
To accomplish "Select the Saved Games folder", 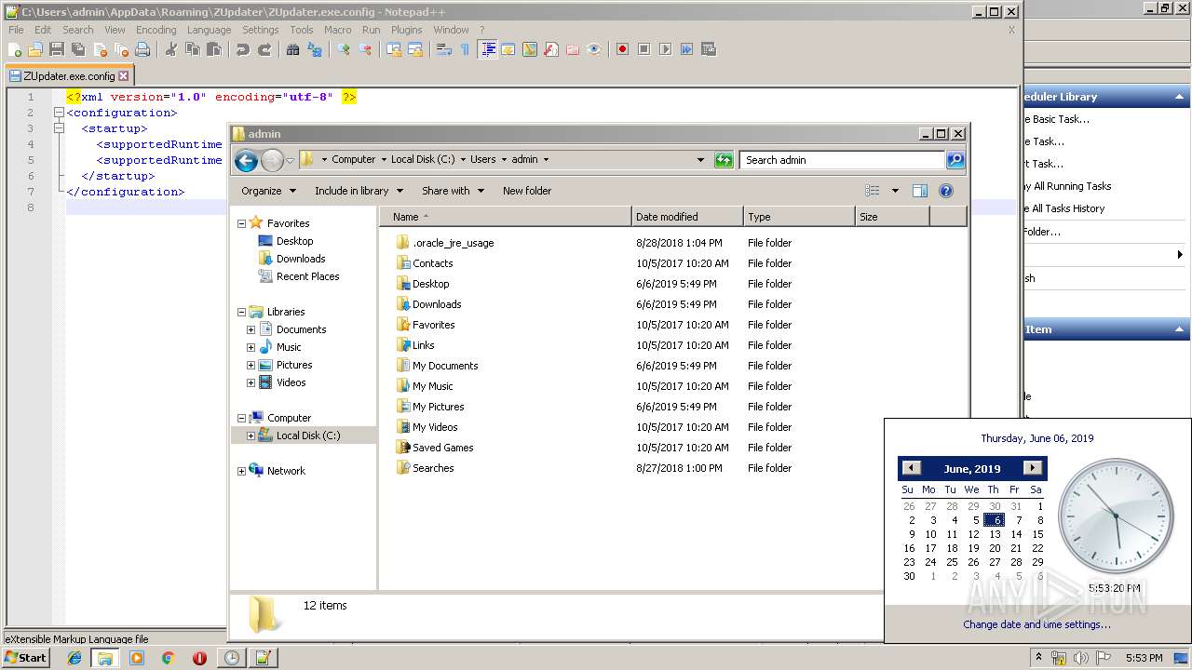I will coord(443,448).
